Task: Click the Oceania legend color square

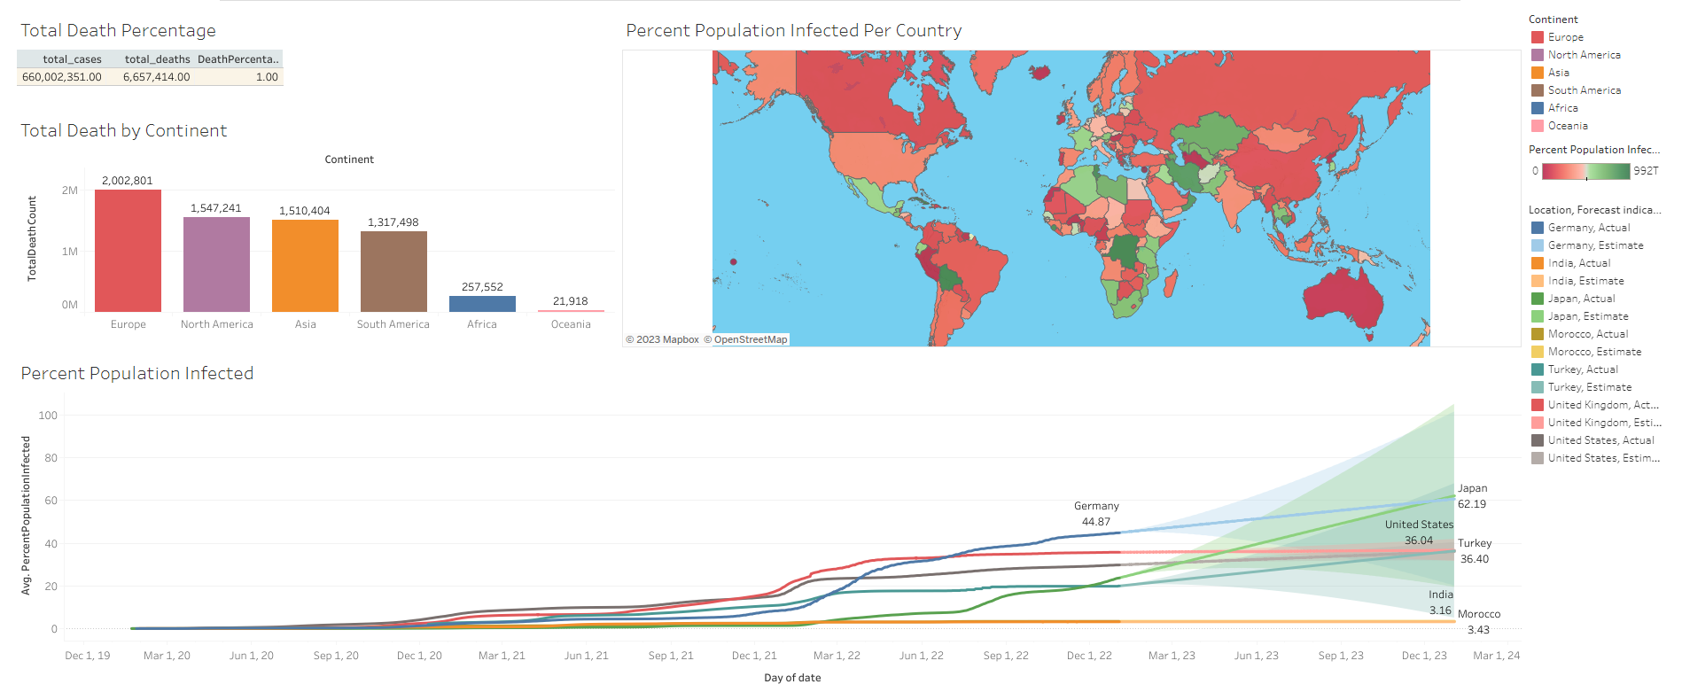Action: (x=1537, y=126)
